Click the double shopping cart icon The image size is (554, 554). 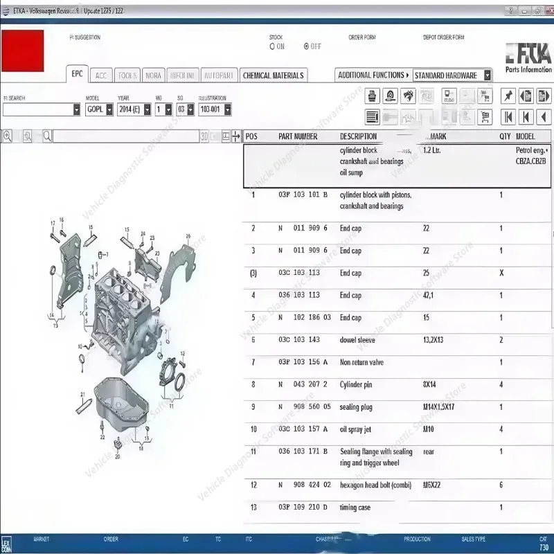(x=485, y=96)
